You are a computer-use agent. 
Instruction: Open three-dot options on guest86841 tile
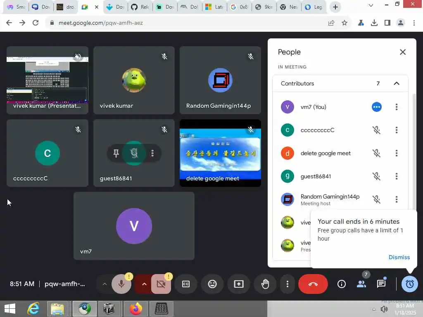[153, 153]
